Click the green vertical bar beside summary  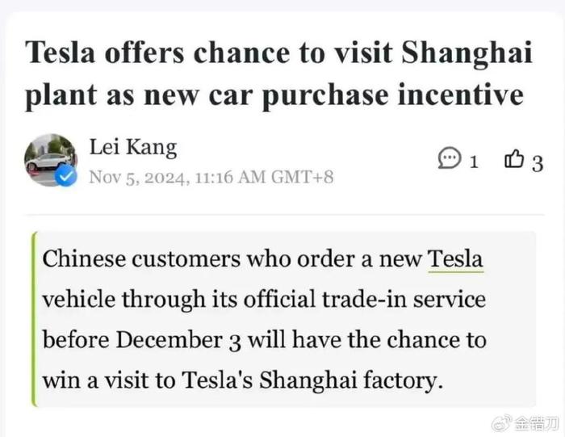34,319
